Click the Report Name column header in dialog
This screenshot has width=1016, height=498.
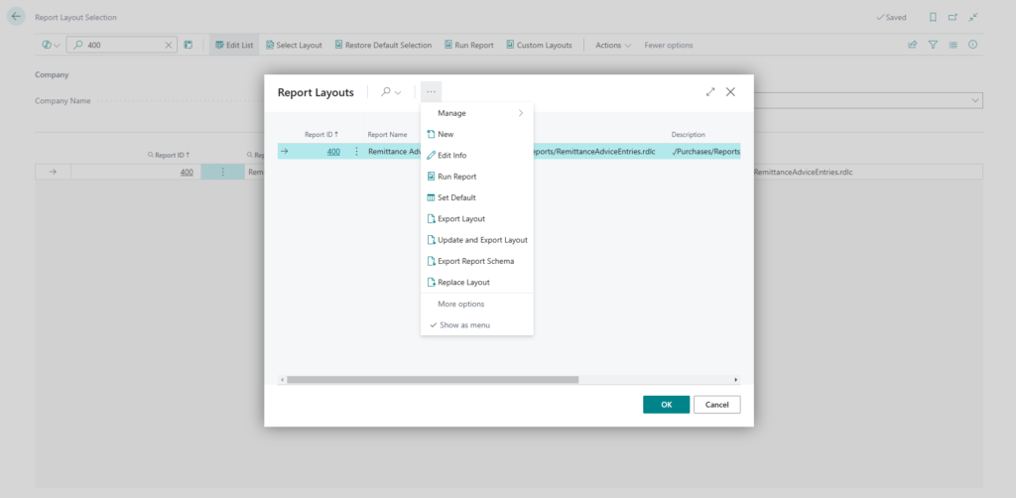pyautogui.click(x=388, y=135)
